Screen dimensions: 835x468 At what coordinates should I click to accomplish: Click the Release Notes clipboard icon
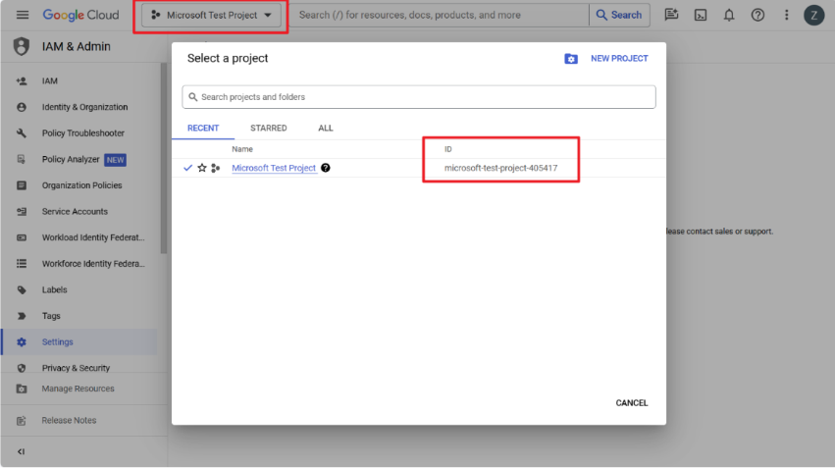[x=22, y=421]
